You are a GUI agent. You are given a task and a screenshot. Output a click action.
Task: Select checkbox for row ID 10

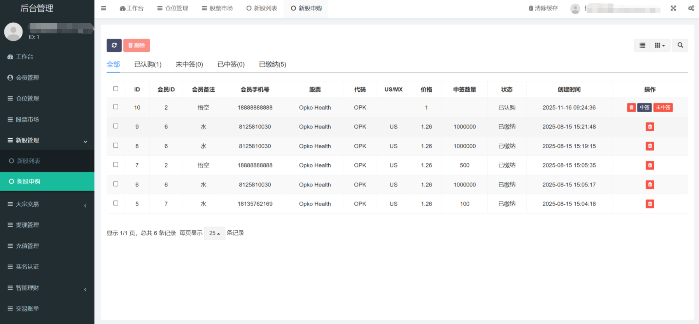[116, 107]
